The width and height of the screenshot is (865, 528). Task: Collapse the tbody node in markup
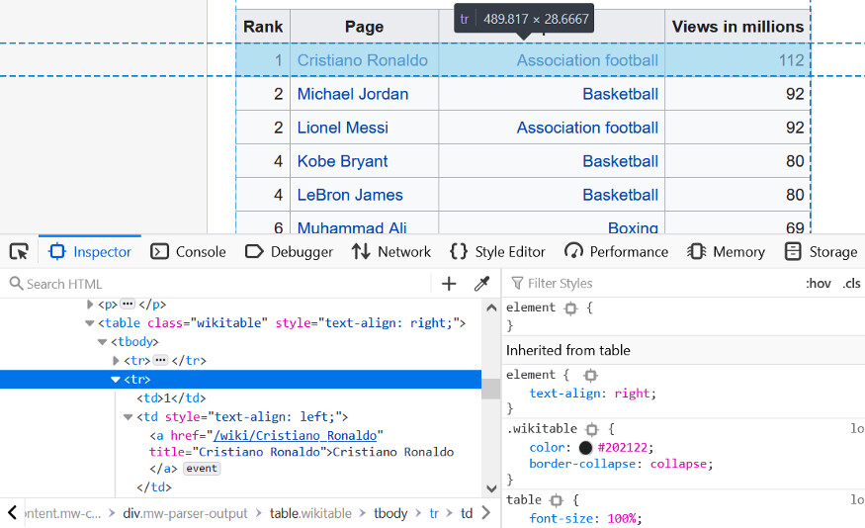(x=103, y=342)
